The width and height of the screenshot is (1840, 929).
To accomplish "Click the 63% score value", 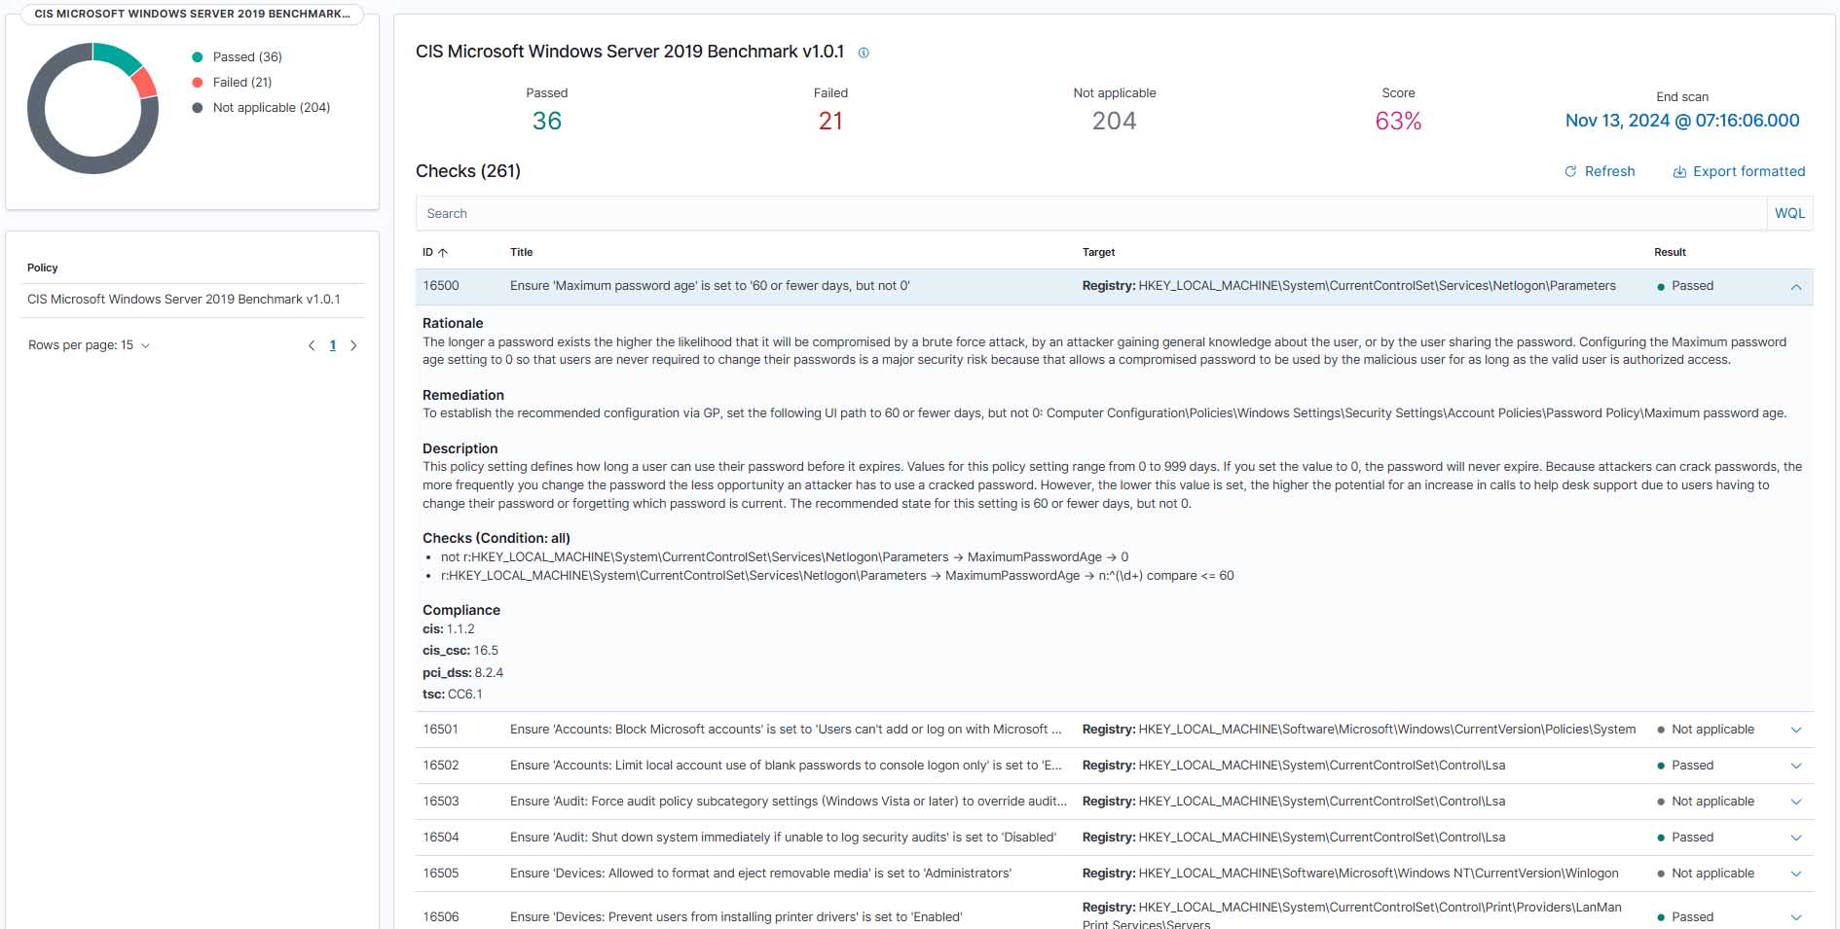I will tap(1398, 121).
